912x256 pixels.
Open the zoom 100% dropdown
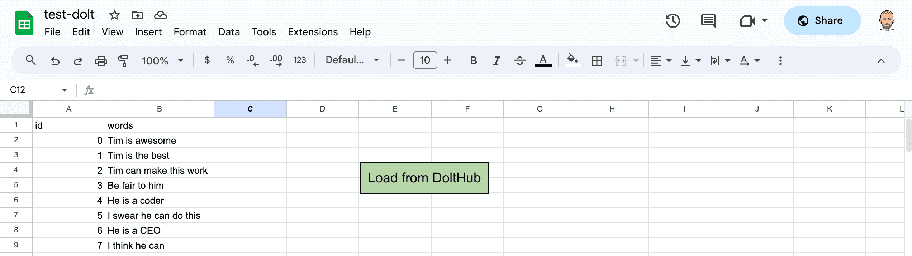point(162,60)
